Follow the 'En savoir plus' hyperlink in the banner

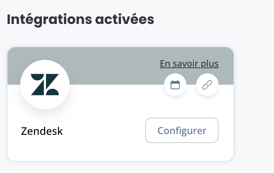tap(189, 63)
